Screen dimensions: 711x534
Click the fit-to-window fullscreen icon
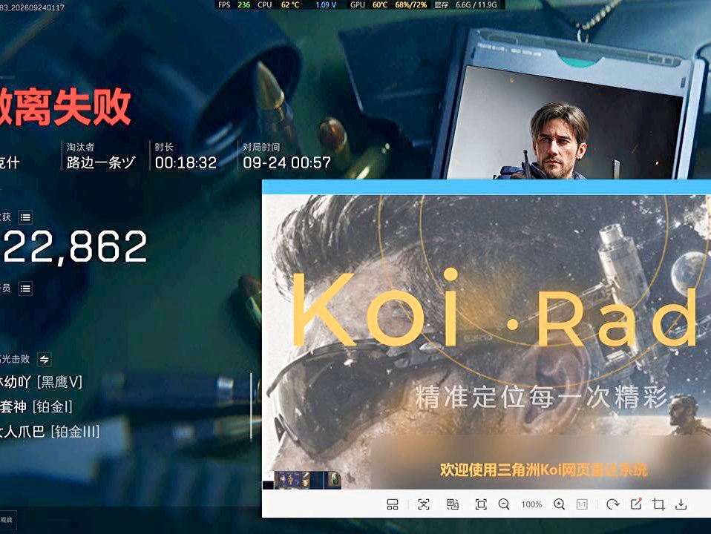pyautogui.click(x=481, y=504)
